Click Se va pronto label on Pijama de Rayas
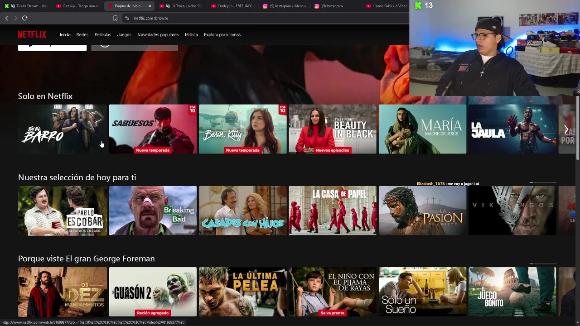The height and width of the screenshot is (326, 580). [333, 313]
